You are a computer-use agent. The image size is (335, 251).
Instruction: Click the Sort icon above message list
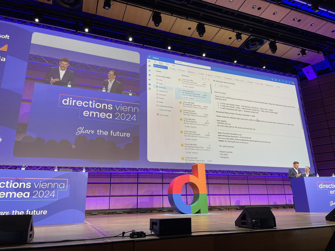(209, 79)
